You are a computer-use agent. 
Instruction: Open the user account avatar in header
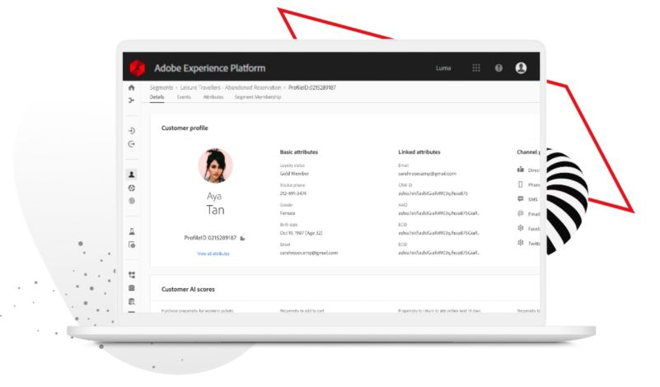(x=521, y=68)
